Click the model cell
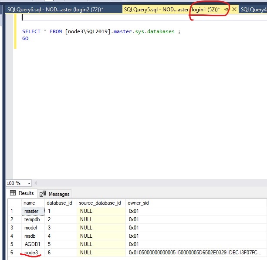 [33, 228]
